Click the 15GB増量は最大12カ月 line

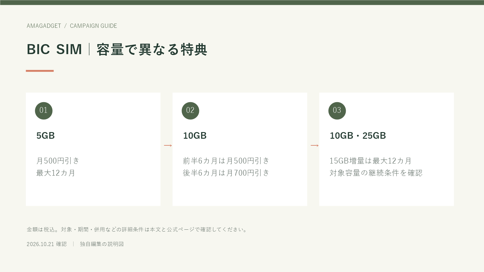point(371,161)
